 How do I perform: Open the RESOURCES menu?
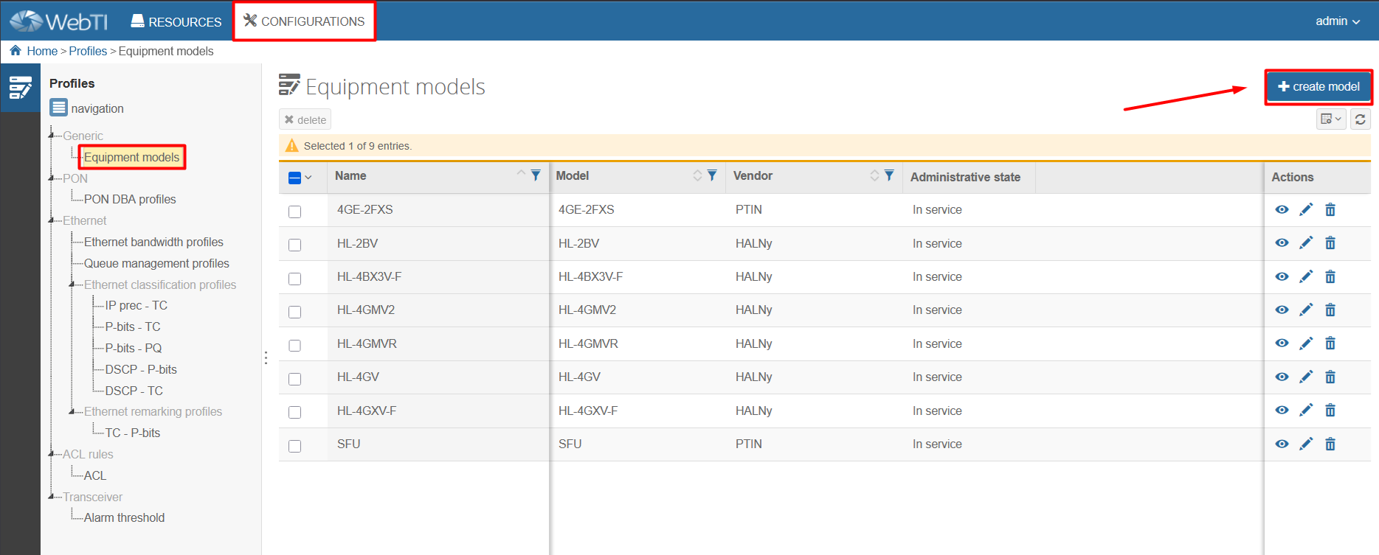(176, 21)
